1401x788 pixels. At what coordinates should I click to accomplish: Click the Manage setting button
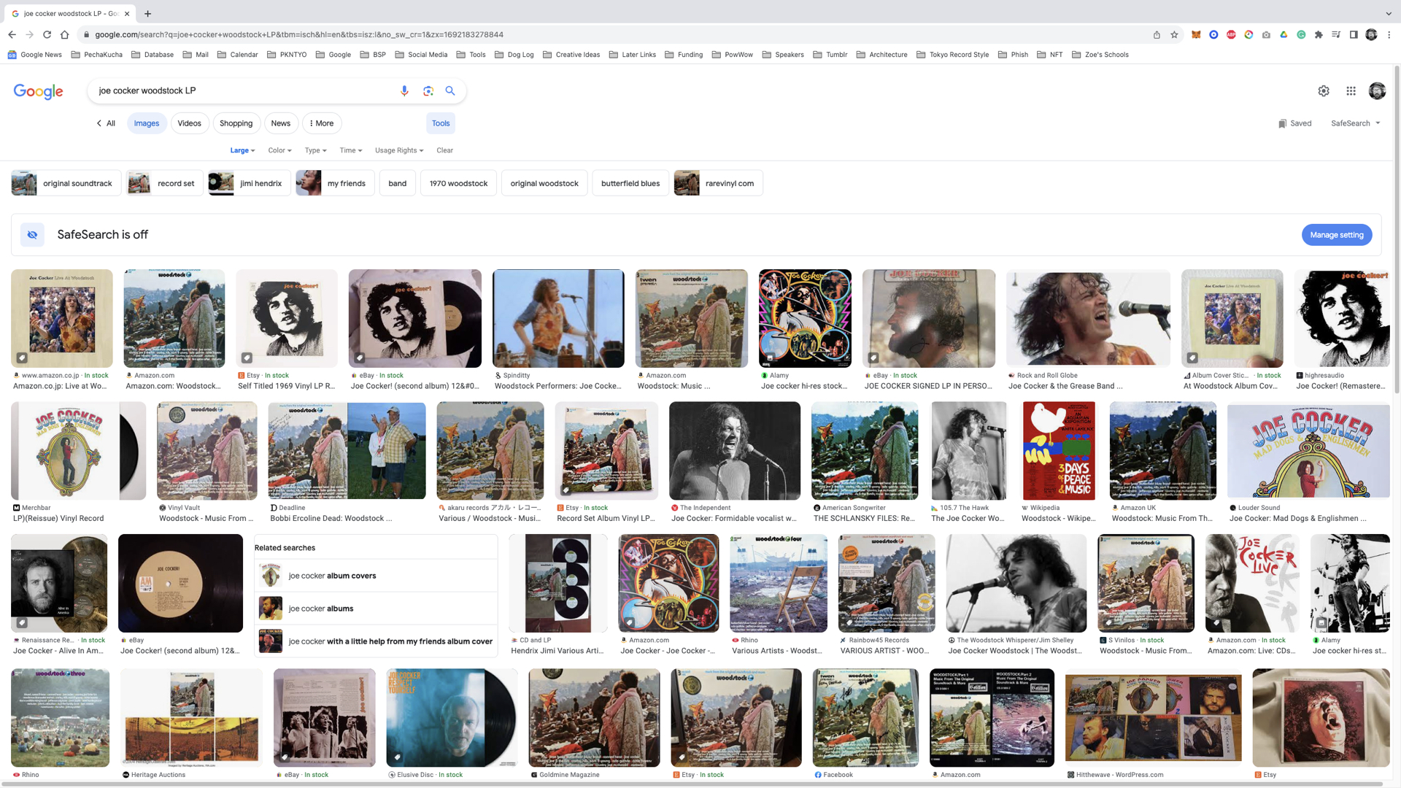(x=1336, y=235)
